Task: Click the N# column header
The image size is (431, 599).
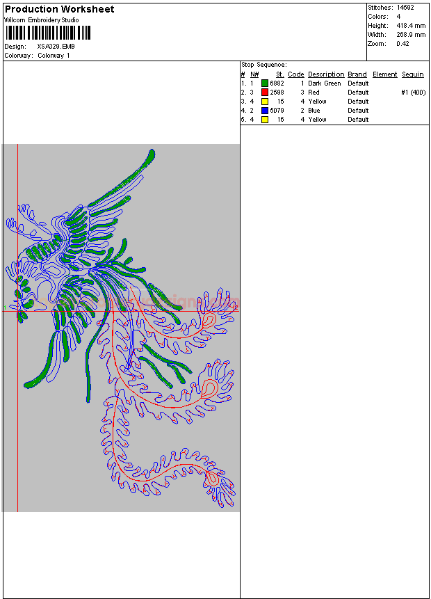Action: tap(254, 74)
